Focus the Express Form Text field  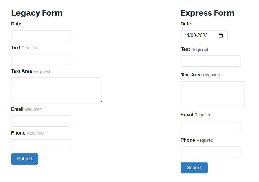210,61
